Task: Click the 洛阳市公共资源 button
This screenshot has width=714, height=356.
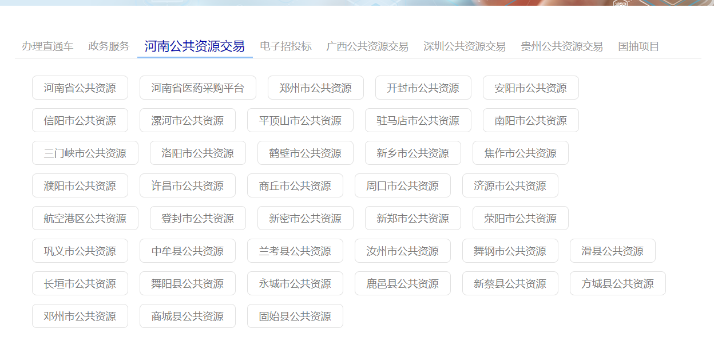Action: click(x=198, y=153)
